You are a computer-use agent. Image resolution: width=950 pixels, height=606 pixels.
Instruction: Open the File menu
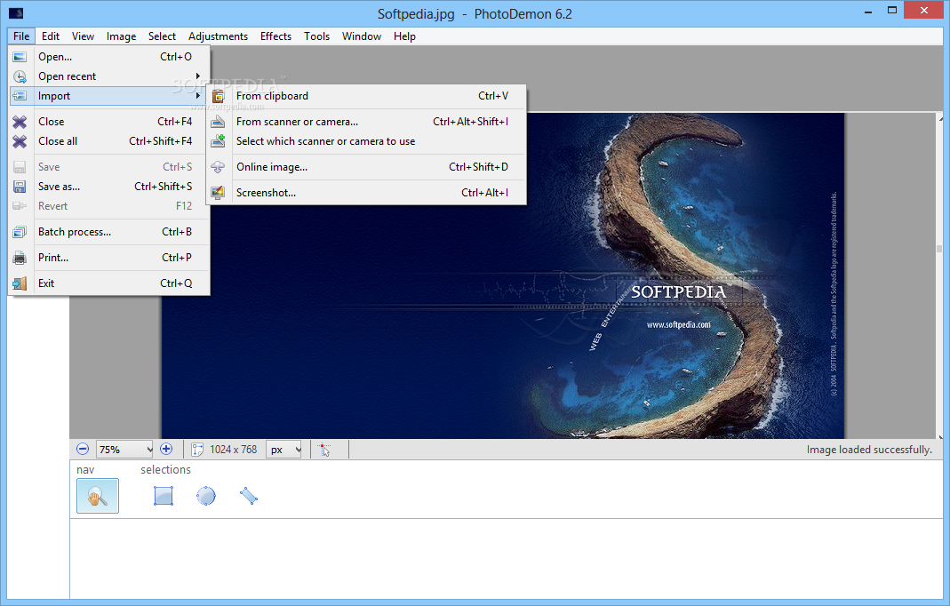click(x=21, y=36)
